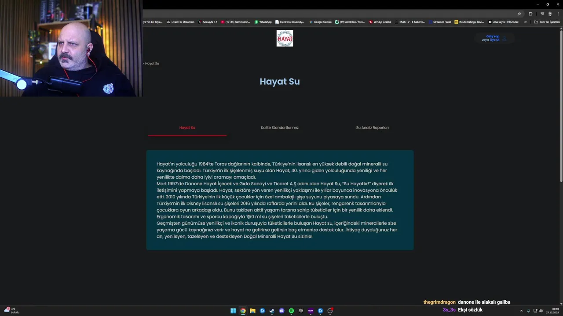Open Discord from the taskbar

281,311
